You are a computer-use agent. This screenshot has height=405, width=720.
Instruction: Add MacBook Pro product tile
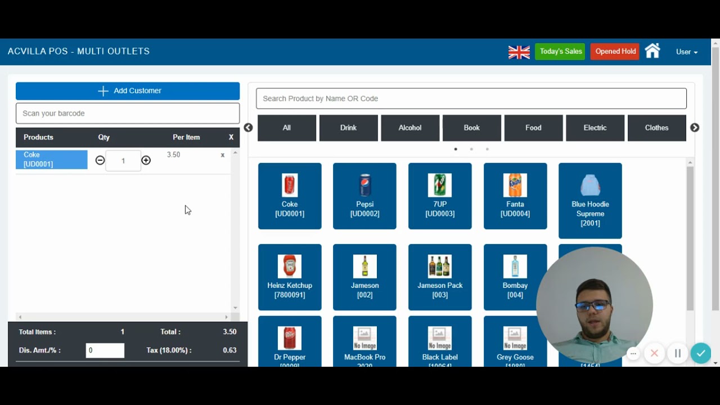click(364, 341)
